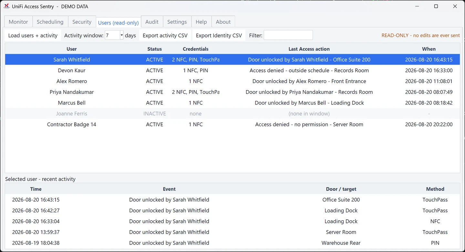Select the activity row at 2026-08-20 13:59:37
Image resolution: width=465 pixels, height=252 pixels.
[x=232, y=232]
